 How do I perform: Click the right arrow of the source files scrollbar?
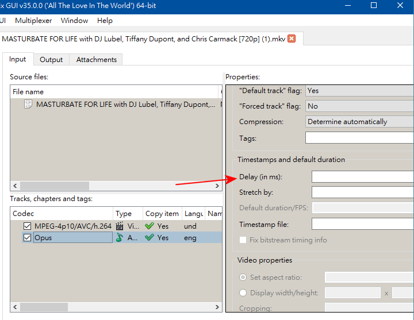[217, 186]
